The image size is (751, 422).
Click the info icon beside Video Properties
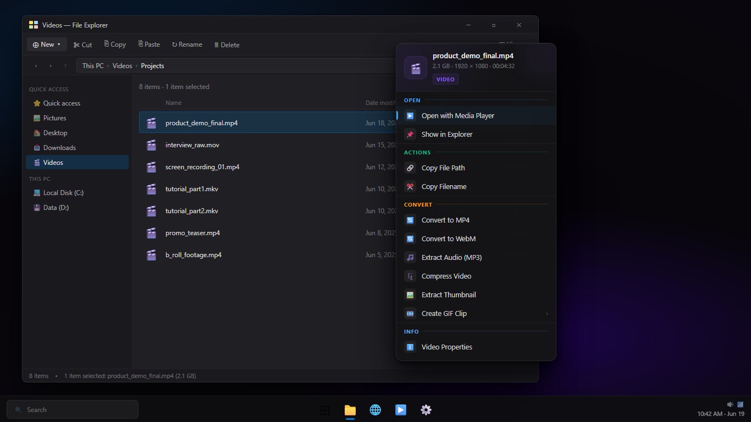[410, 347]
